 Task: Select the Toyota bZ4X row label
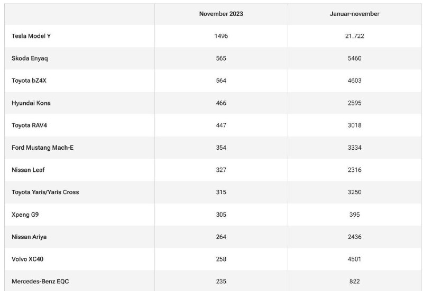click(x=29, y=81)
